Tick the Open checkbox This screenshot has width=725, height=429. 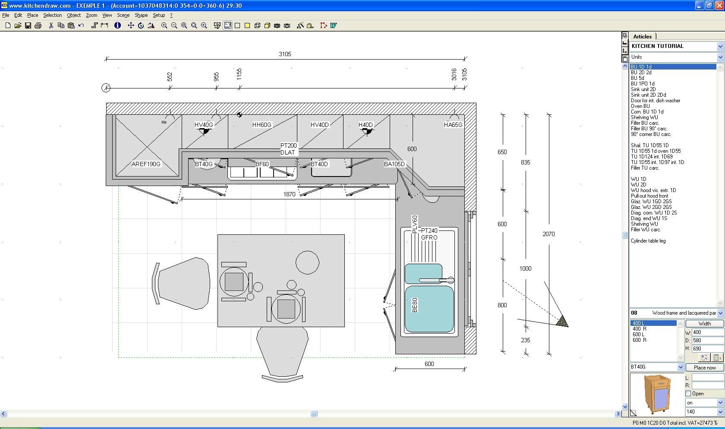(688, 393)
